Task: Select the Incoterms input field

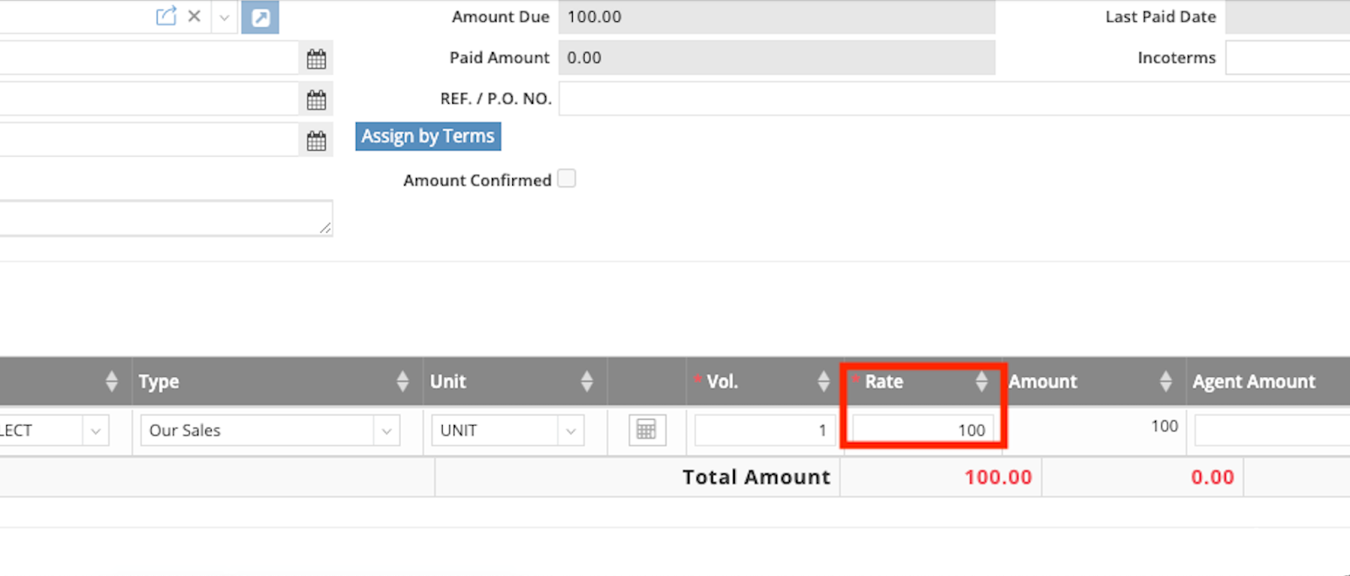Action: coord(1287,58)
